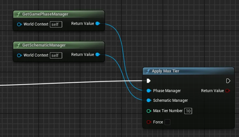This screenshot has width=239, height=137.
Task: Click Return Value pin of GetSchematicManager
Action: coord(98,55)
